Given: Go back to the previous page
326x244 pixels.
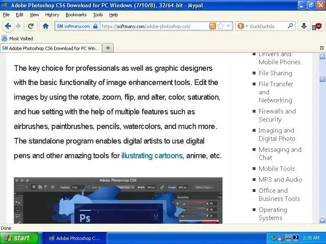Looking at the screenshot, I should 8,26.
